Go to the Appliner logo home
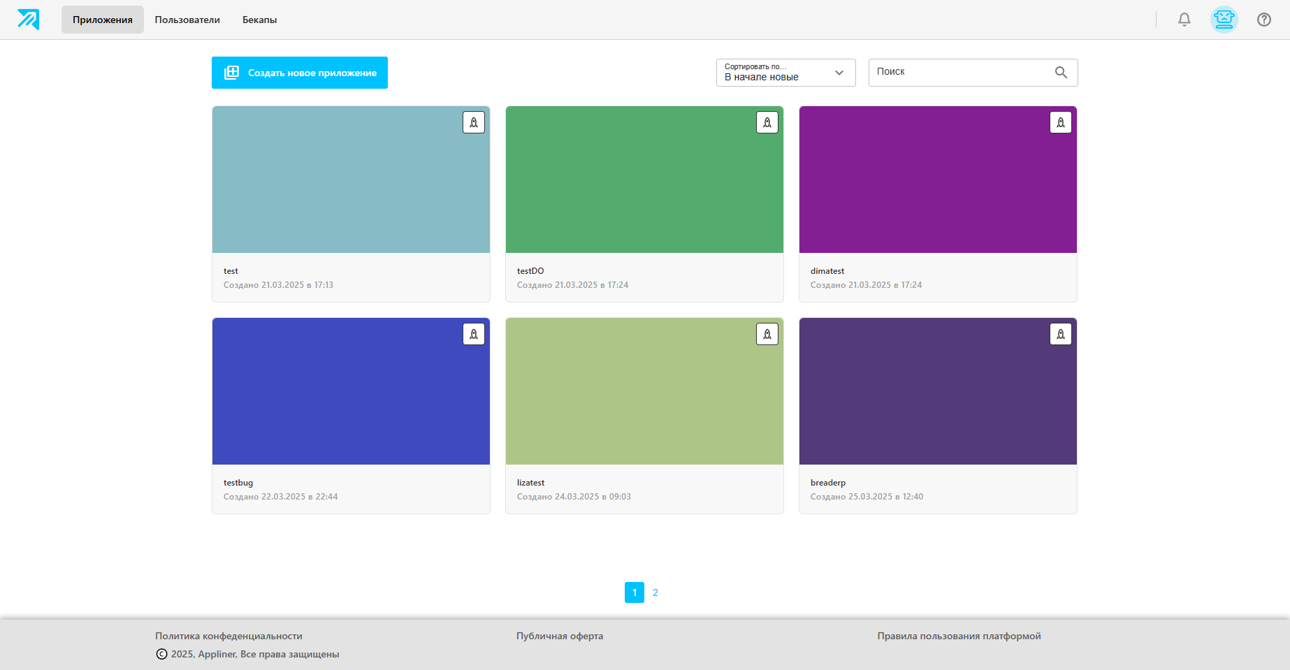1290x670 pixels. (x=29, y=20)
